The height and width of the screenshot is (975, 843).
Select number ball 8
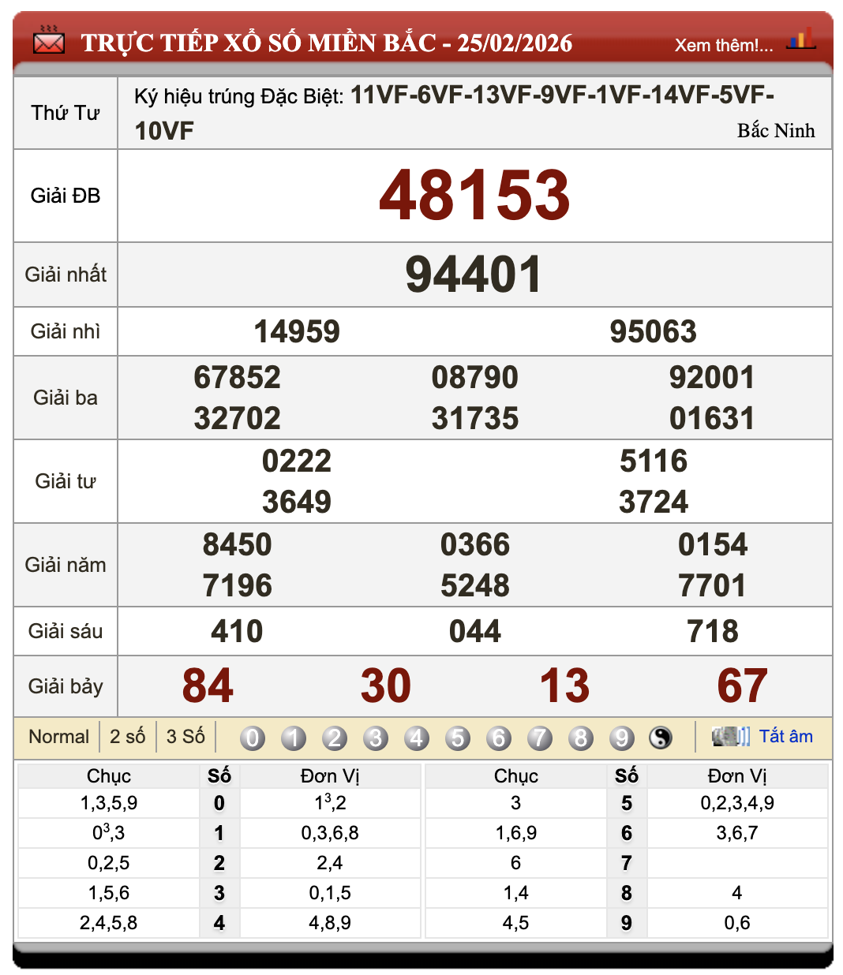point(581,738)
